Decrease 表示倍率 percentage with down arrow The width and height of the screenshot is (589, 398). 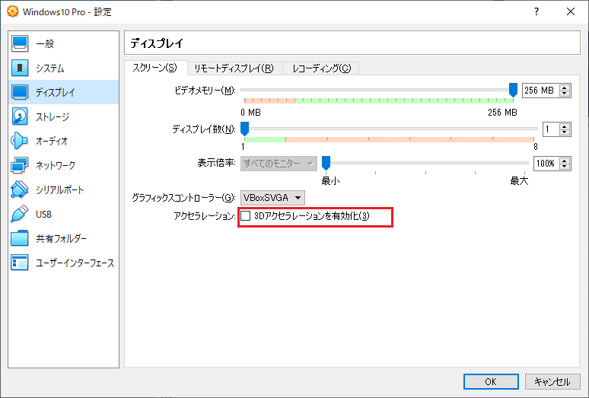565,167
